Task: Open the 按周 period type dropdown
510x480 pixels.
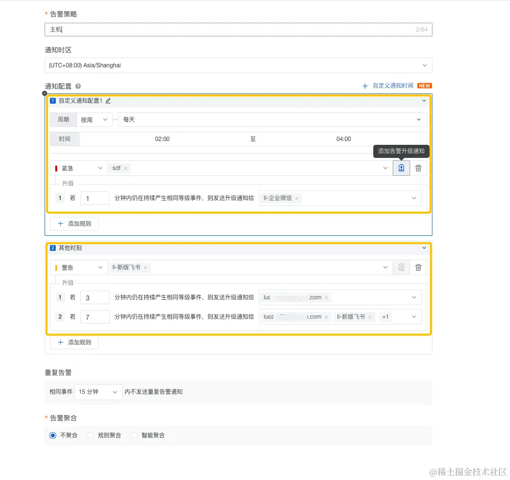Action: click(x=95, y=120)
